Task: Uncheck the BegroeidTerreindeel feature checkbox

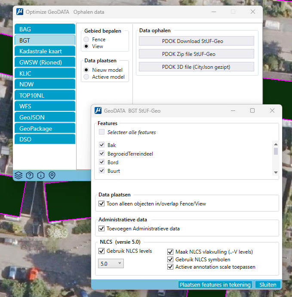Action: pyautogui.click(x=102, y=153)
